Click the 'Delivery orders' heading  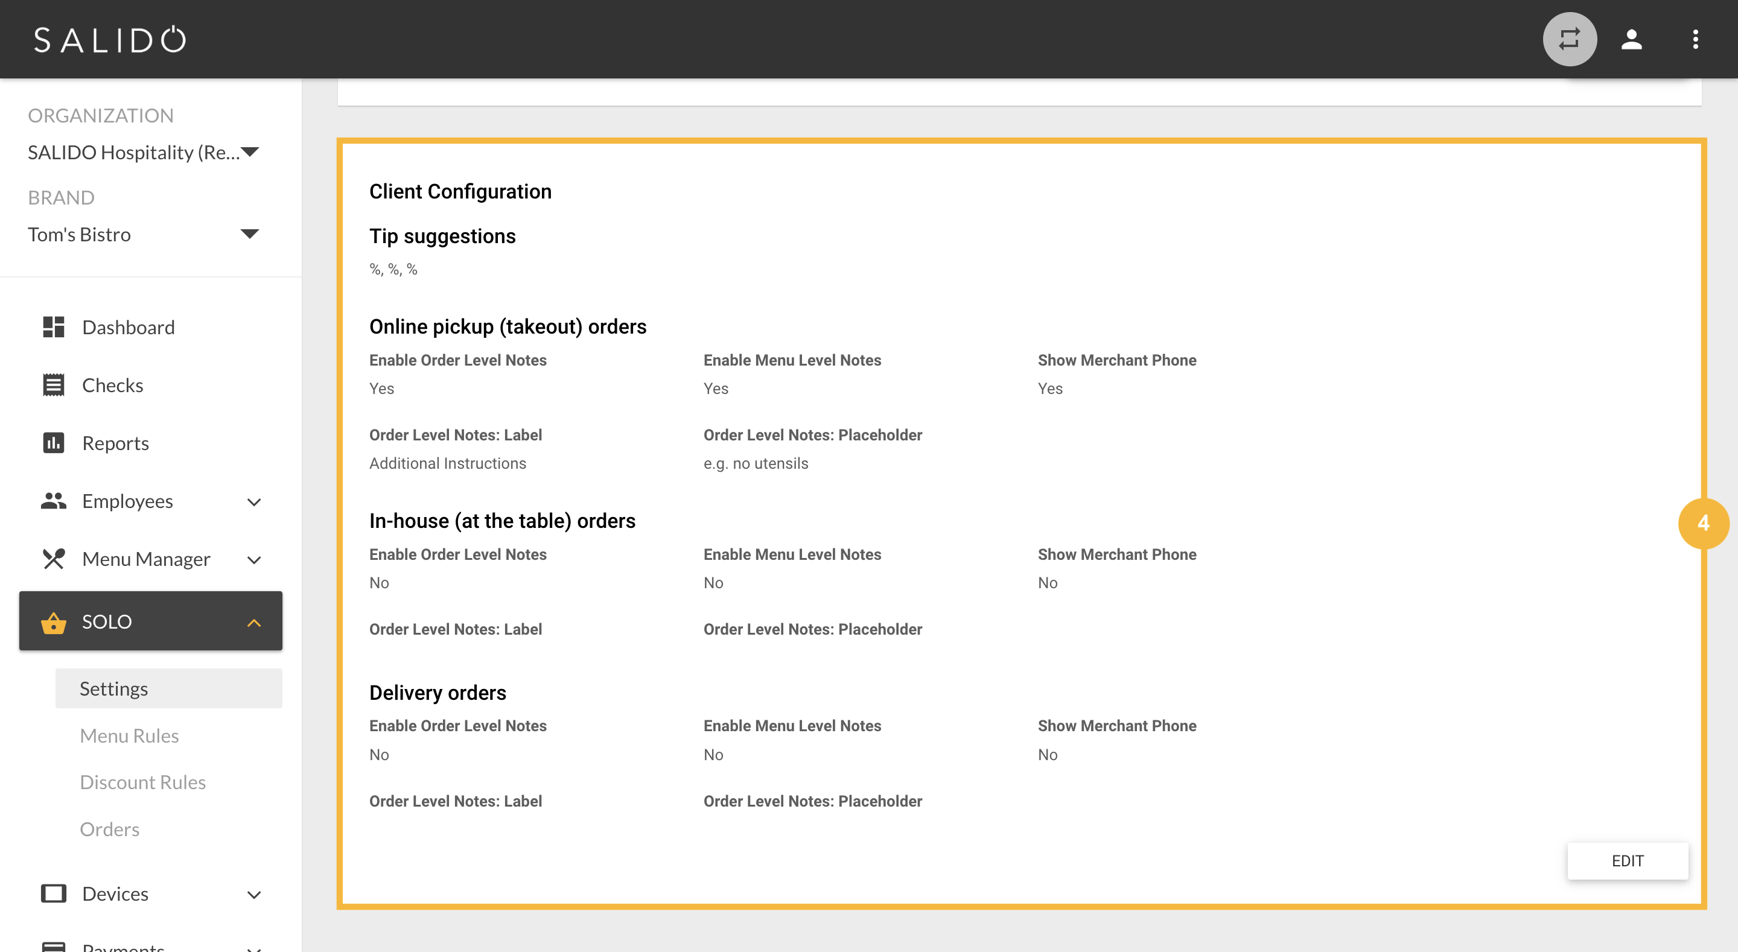point(437,693)
